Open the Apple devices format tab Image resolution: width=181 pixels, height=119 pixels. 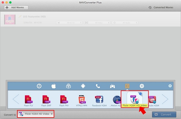(x=54, y=86)
